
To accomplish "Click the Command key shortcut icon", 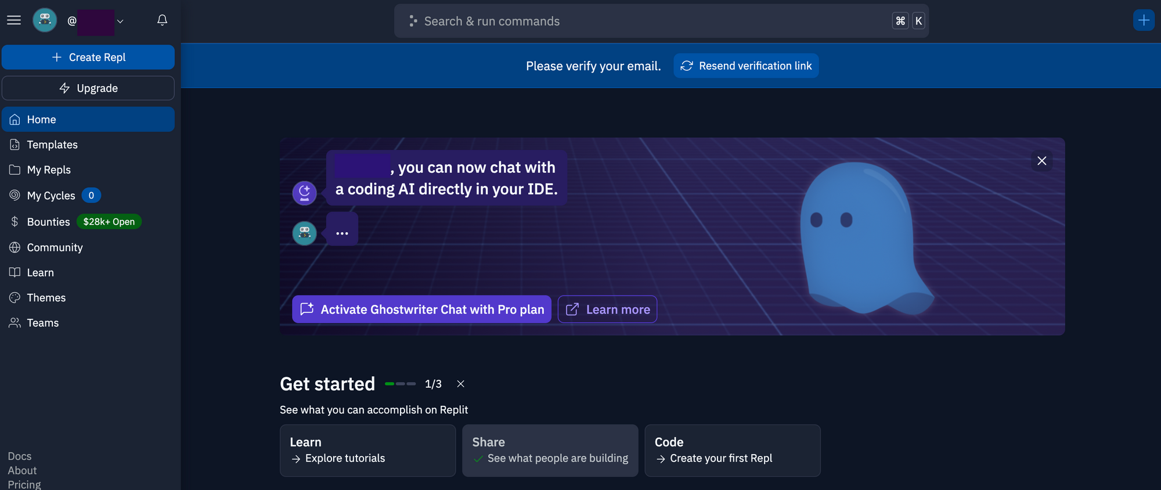I will [900, 21].
